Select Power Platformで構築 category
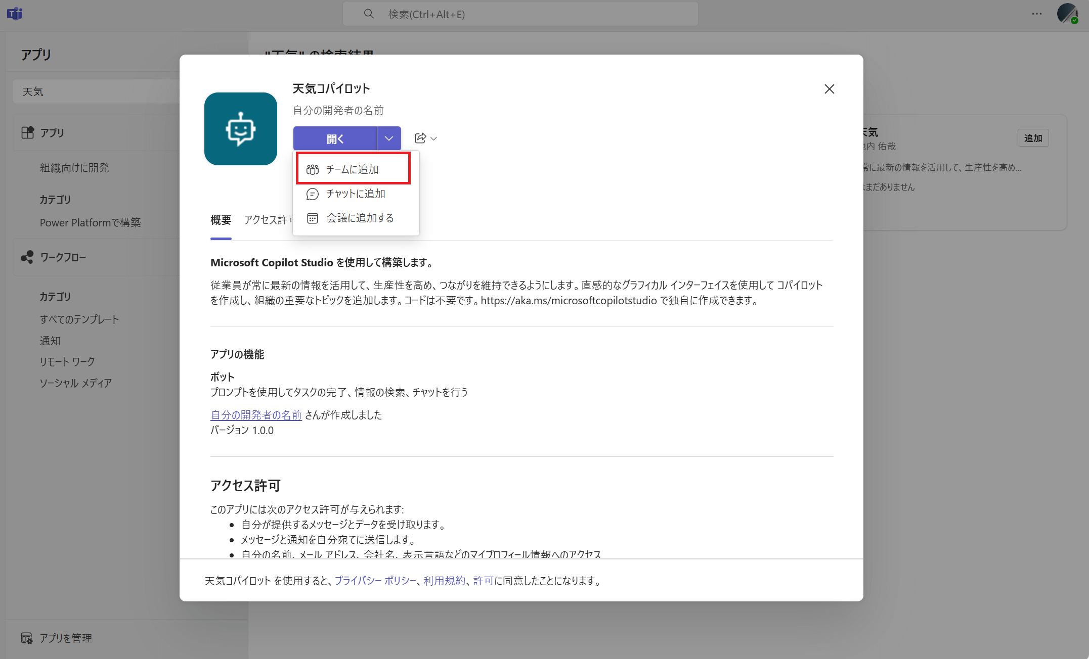 click(91, 222)
